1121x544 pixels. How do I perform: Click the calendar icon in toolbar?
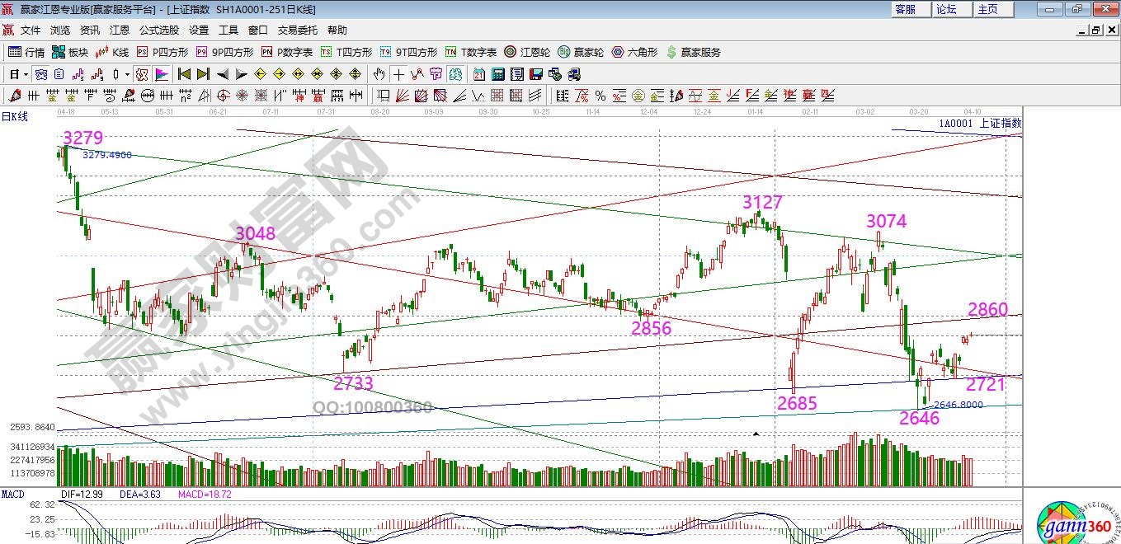point(478,74)
